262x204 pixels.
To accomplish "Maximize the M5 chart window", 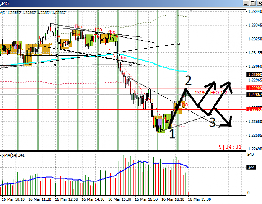I will pyautogui.click(x=253, y=3).
